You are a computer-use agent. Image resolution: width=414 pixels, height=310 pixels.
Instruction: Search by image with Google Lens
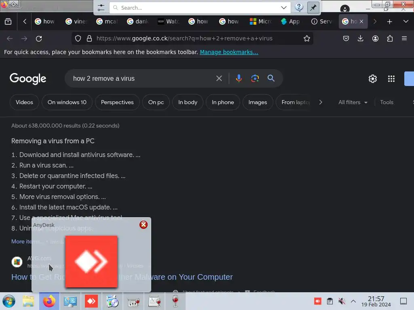point(255,78)
